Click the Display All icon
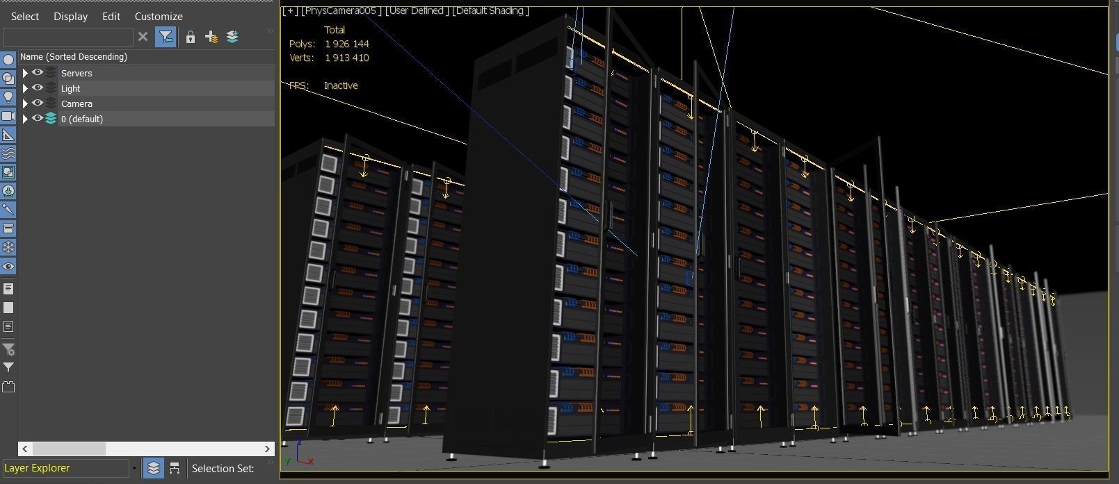This screenshot has width=1119, height=484. [8, 288]
